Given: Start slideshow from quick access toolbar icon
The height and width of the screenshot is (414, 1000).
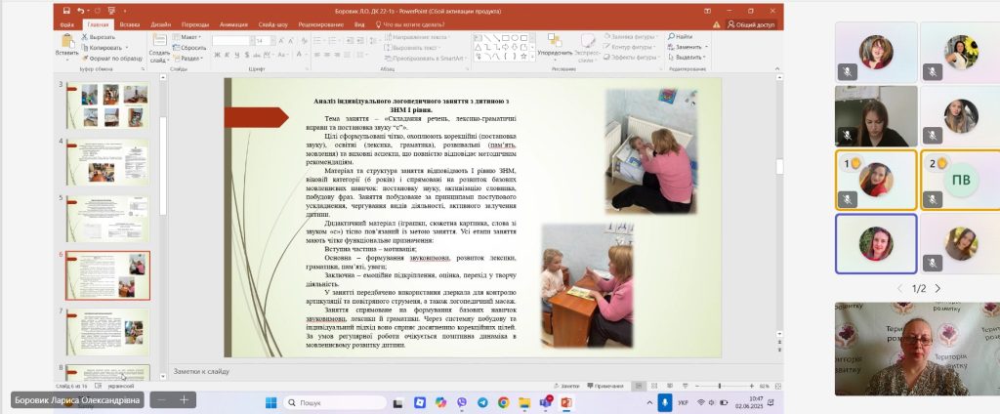Looking at the screenshot, I should click(x=111, y=11).
